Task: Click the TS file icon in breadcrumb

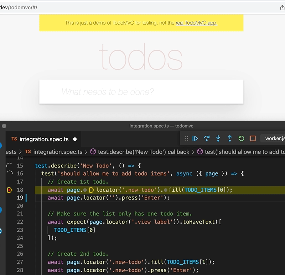Action: (28, 152)
